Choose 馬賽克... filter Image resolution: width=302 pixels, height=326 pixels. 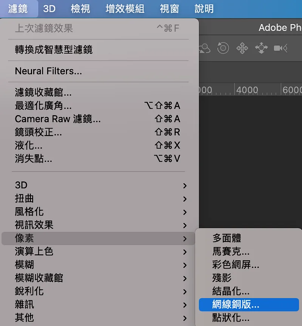(249, 252)
